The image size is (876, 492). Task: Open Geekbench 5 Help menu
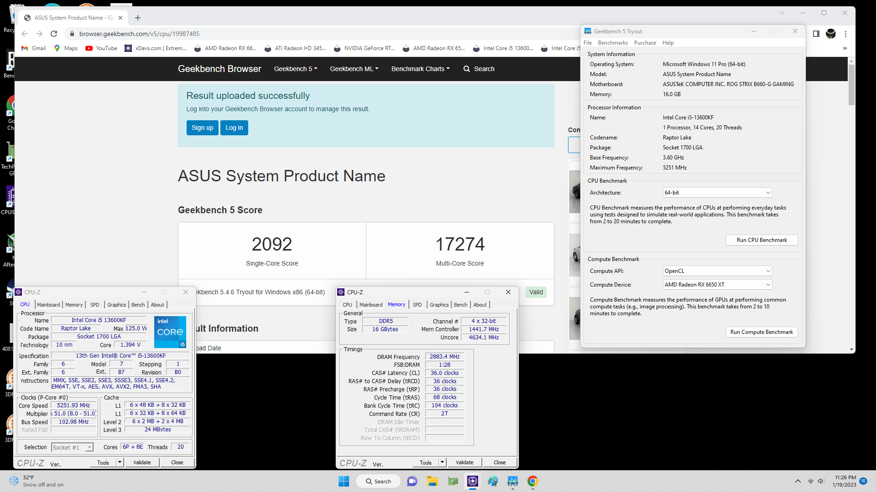pos(668,43)
